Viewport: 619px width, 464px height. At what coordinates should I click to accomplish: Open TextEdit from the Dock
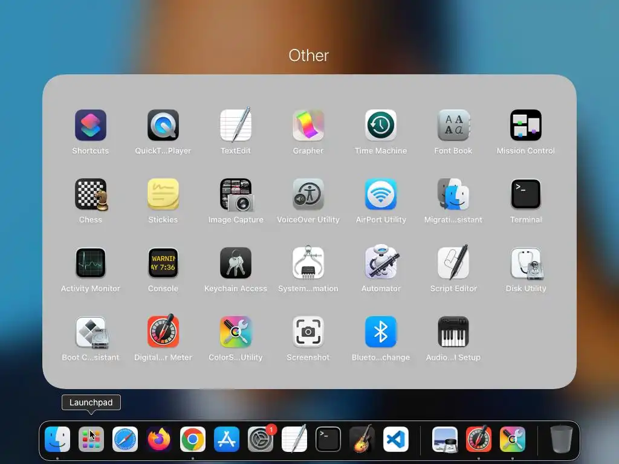click(294, 439)
